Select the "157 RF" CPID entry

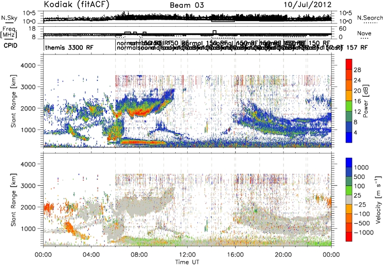[357, 47]
